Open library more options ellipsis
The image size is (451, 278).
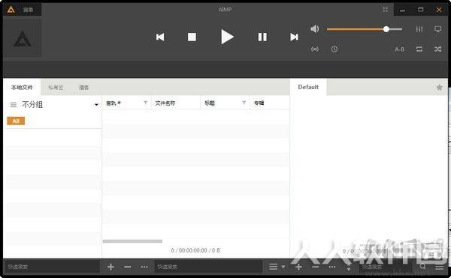pos(144,267)
